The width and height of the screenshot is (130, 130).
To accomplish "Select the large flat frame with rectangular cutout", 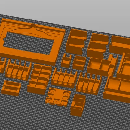I will pos(32,42).
